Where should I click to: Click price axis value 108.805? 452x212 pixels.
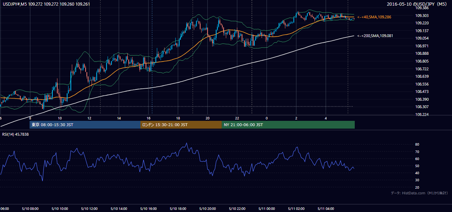click(422, 61)
